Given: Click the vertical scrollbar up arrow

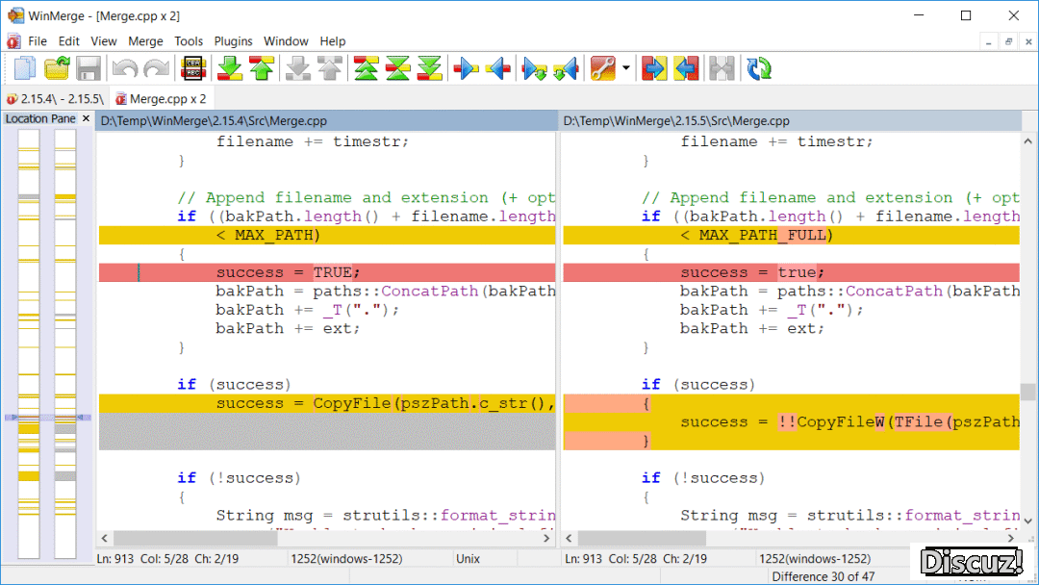Looking at the screenshot, I should click(1027, 141).
